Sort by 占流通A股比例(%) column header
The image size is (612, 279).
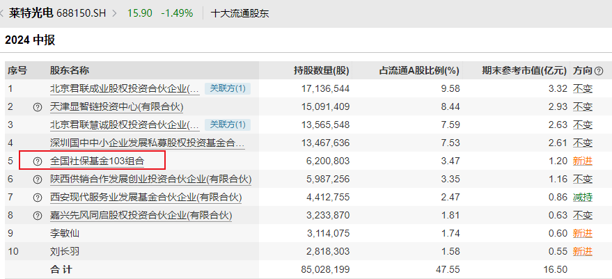pyautogui.click(x=419, y=71)
